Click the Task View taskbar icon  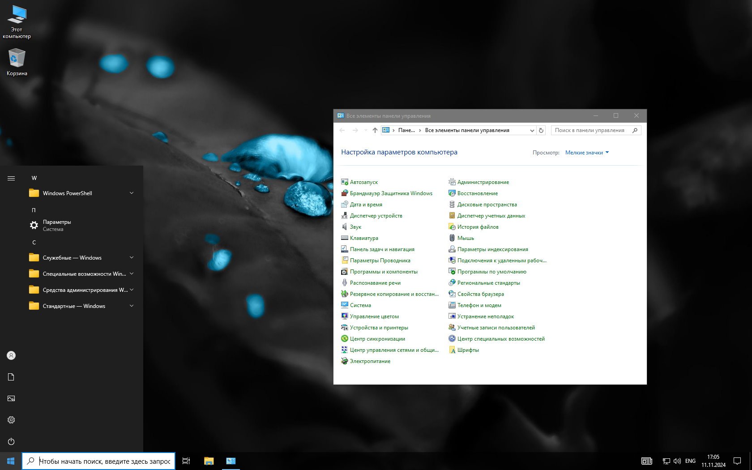coord(186,461)
